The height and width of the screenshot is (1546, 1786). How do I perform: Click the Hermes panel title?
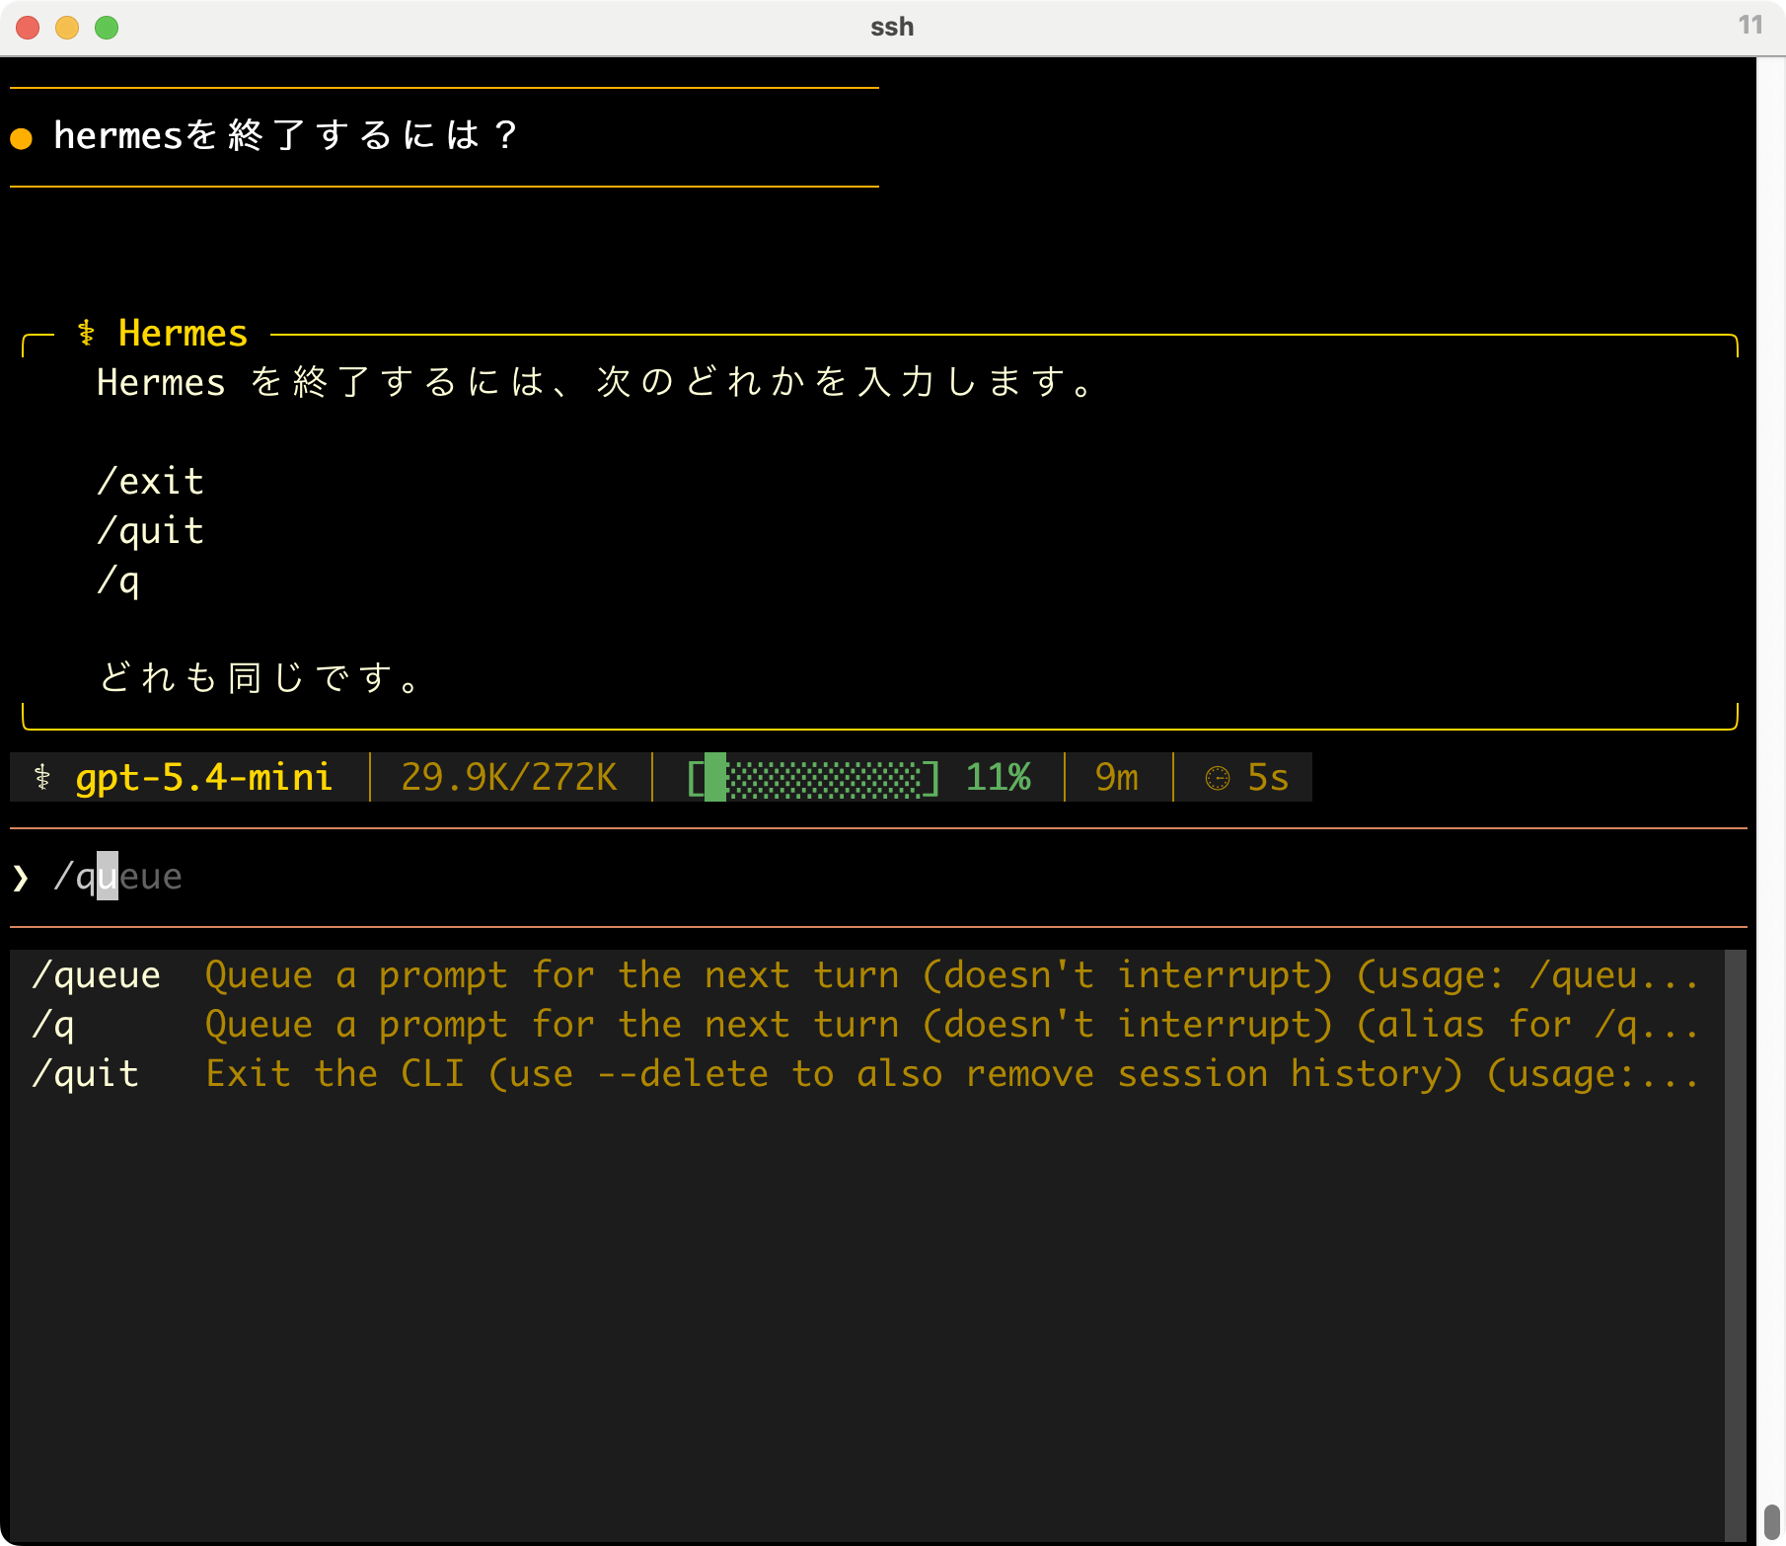point(183,334)
